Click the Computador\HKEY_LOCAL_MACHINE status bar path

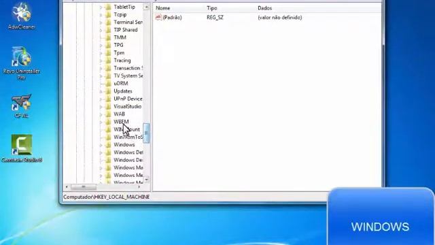[106, 197]
